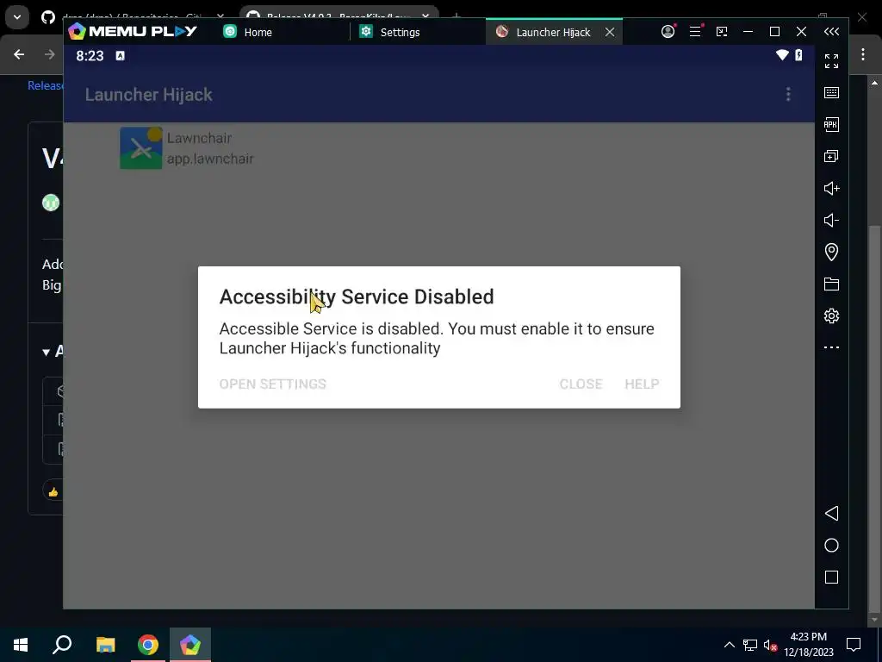Screen dimensions: 882x662
Task: Toggle MEmu fullscreen mode
Action: [x=831, y=61]
